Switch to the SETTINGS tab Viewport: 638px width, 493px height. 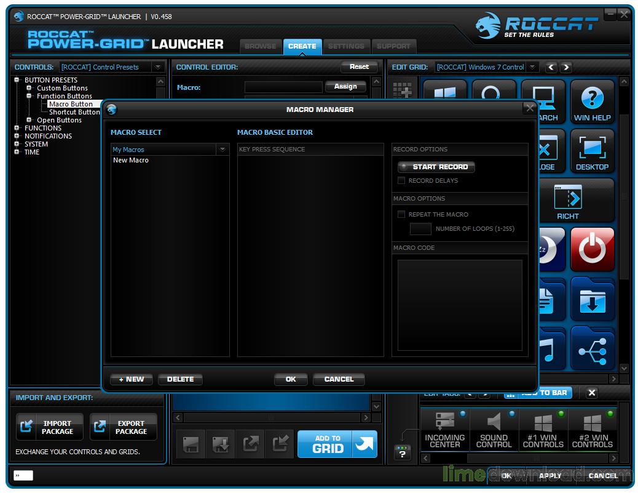(346, 46)
